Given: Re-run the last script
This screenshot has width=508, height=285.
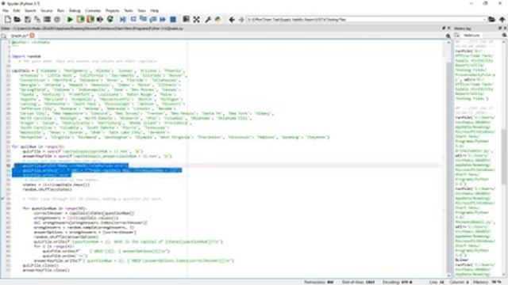Looking at the screenshot, I should coord(110,19).
